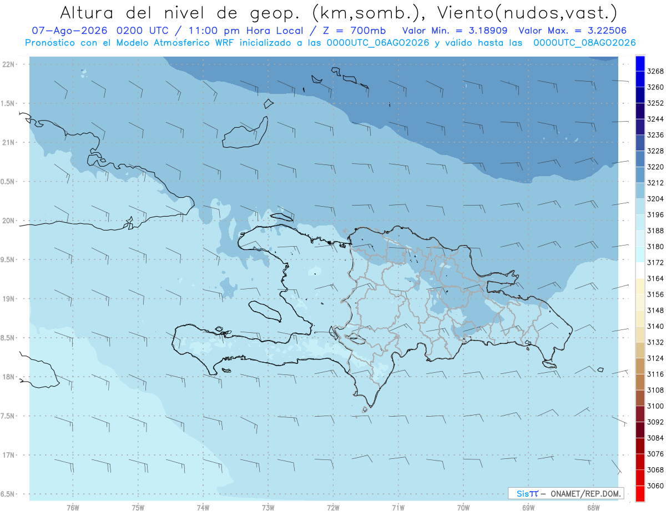This screenshot has height=515, width=666.
Task: Click the '71W' longitude label
Action: click(x=398, y=507)
